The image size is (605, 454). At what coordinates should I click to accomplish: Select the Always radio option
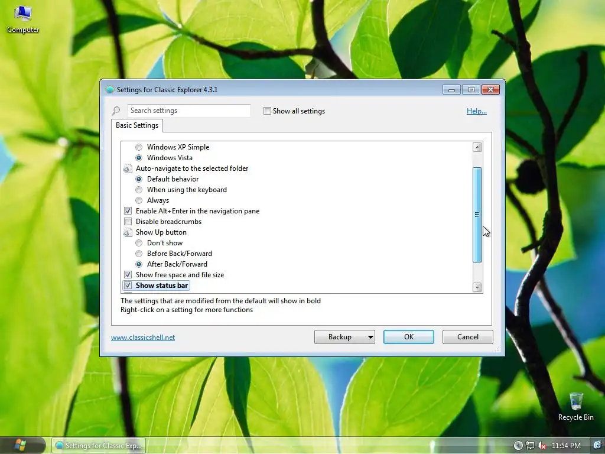(139, 200)
